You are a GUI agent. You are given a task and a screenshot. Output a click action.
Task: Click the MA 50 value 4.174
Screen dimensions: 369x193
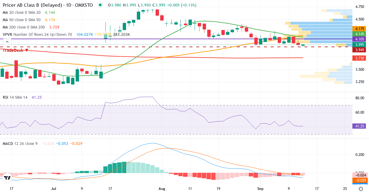50,20
